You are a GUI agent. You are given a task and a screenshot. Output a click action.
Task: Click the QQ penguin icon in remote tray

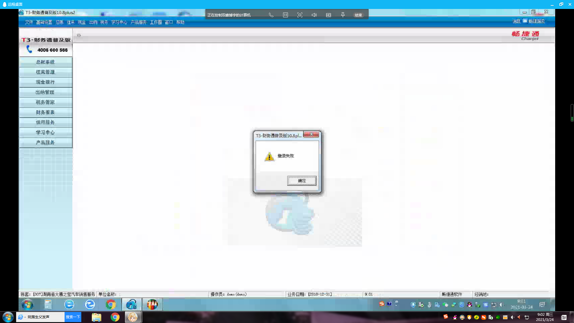pos(470,305)
